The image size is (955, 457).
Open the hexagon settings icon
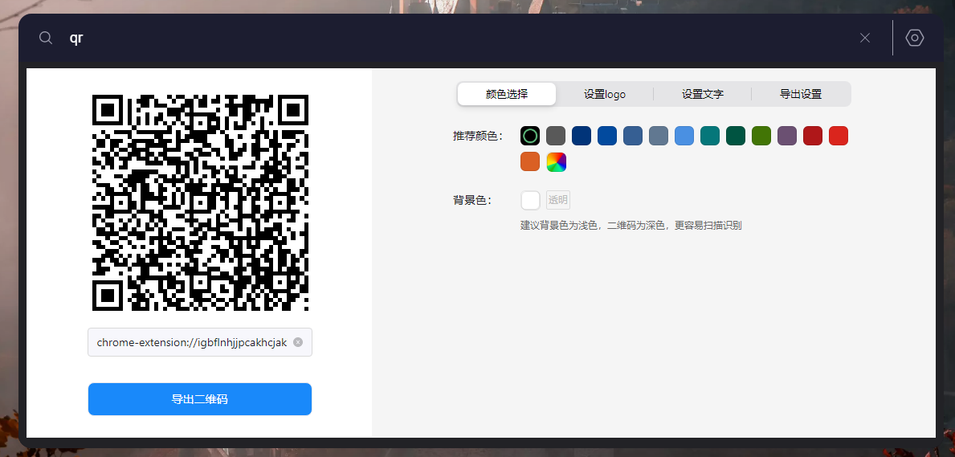coord(915,38)
